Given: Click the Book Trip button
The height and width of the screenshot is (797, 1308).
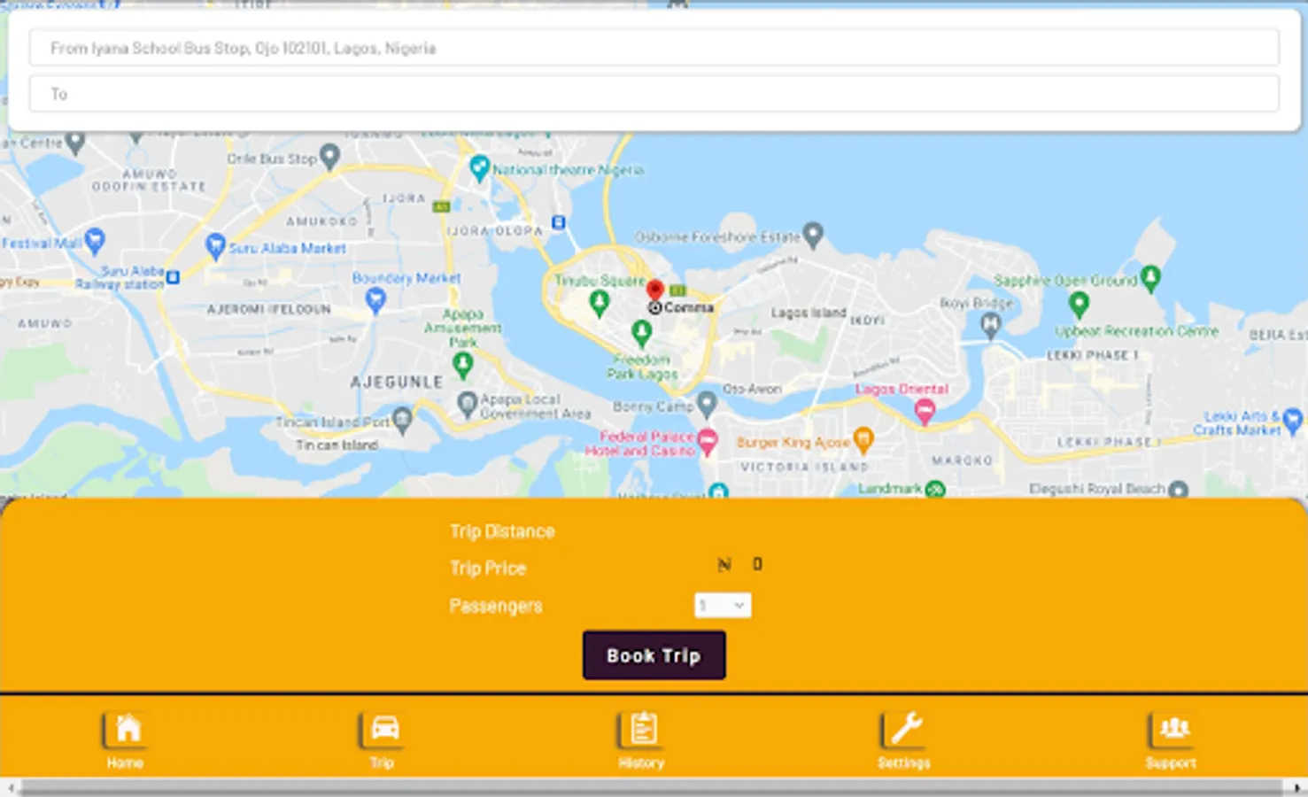Looking at the screenshot, I should coord(654,655).
